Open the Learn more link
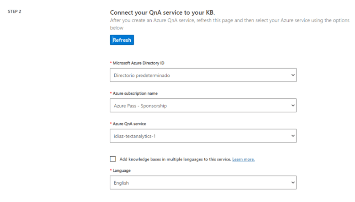Screen dimensions: 355x202 coord(243,159)
